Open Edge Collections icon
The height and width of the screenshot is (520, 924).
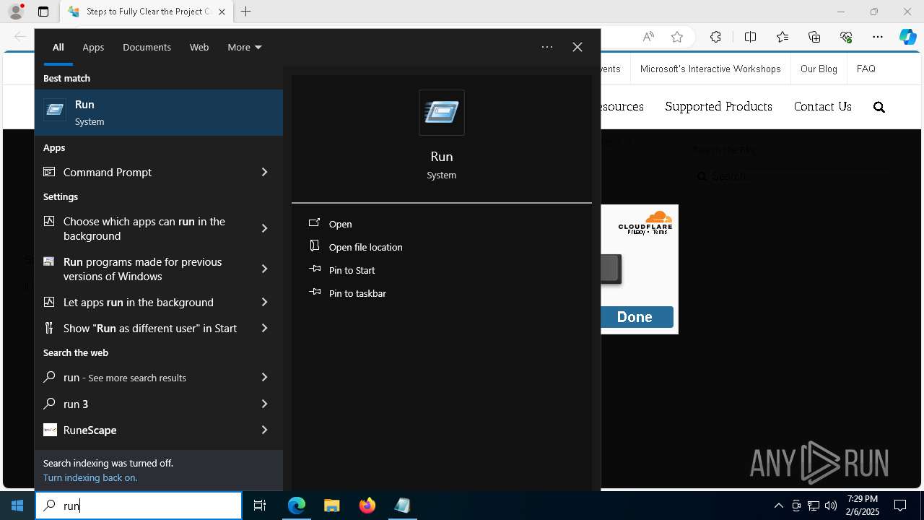814,37
